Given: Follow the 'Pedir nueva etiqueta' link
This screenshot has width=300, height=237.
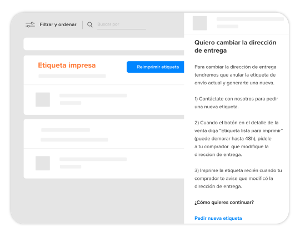Looking at the screenshot, I should point(218,218).
